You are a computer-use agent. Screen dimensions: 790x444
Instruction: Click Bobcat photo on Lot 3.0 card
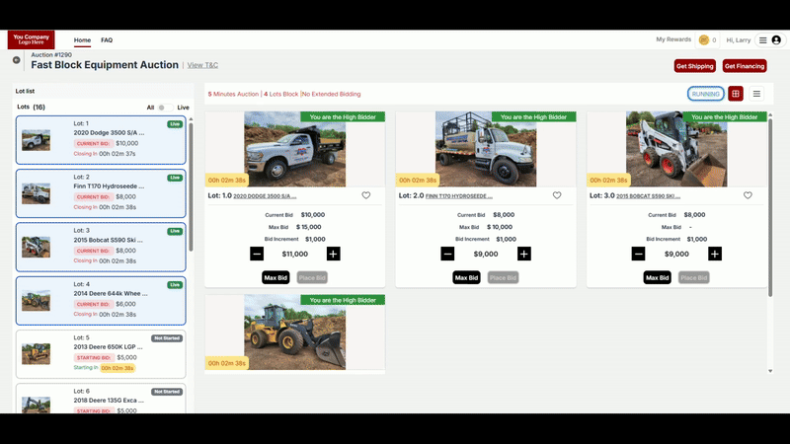(x=676, y=149)
